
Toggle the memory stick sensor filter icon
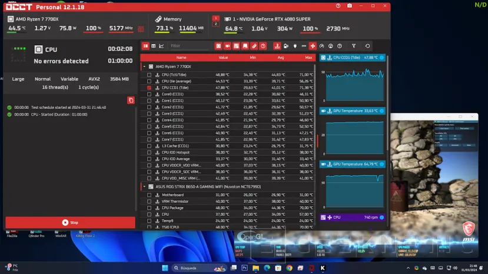254,46
